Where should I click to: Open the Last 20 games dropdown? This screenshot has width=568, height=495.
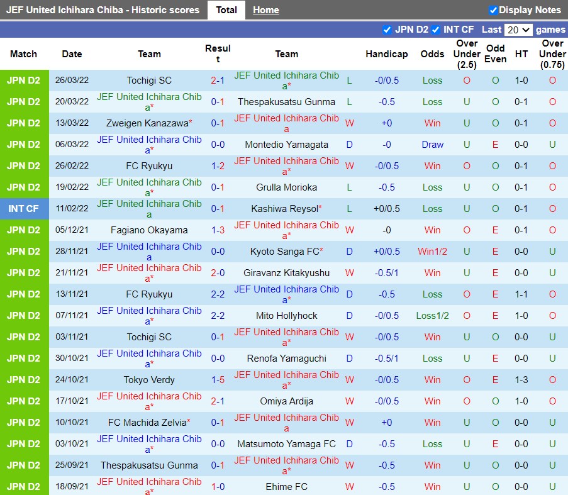pyautogui.click(x=518, y=30)
